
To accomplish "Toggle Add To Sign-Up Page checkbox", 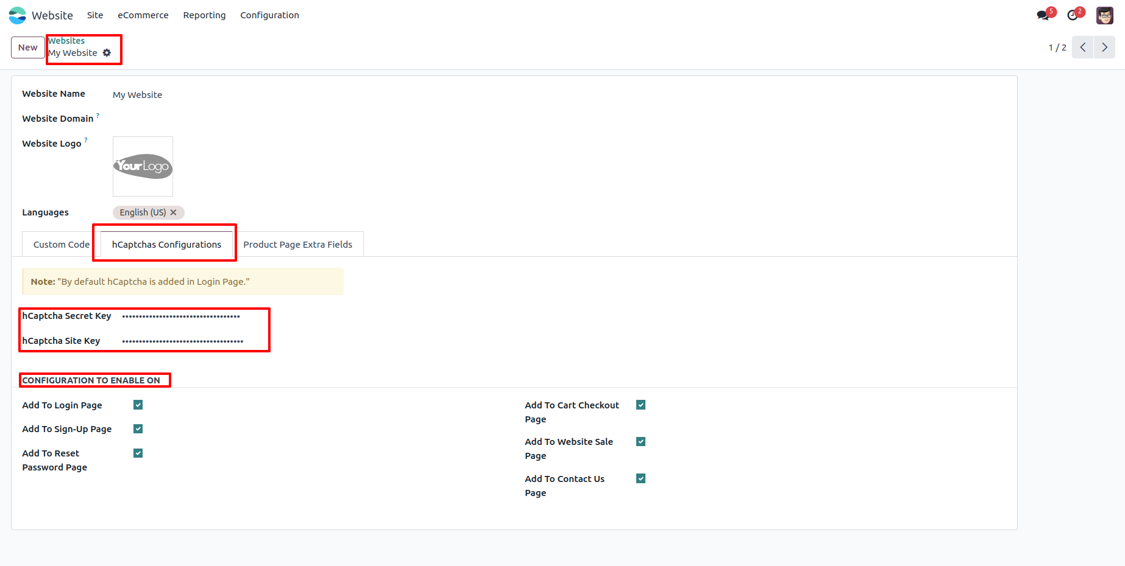I will pyautogui.click(x=138, y=429).
